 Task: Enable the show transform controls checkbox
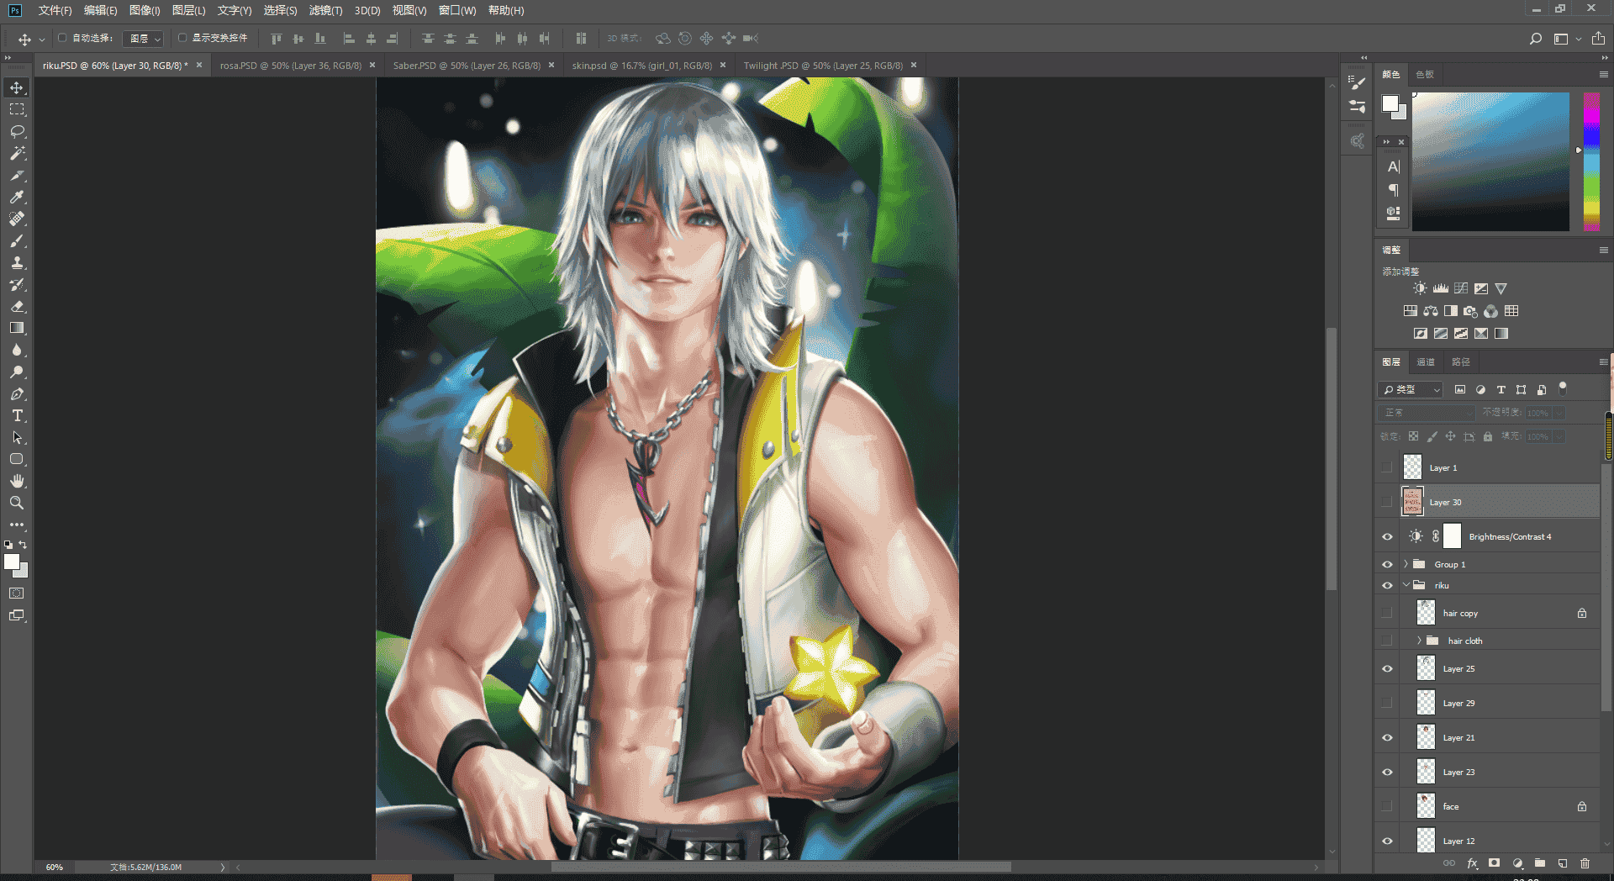182,38
